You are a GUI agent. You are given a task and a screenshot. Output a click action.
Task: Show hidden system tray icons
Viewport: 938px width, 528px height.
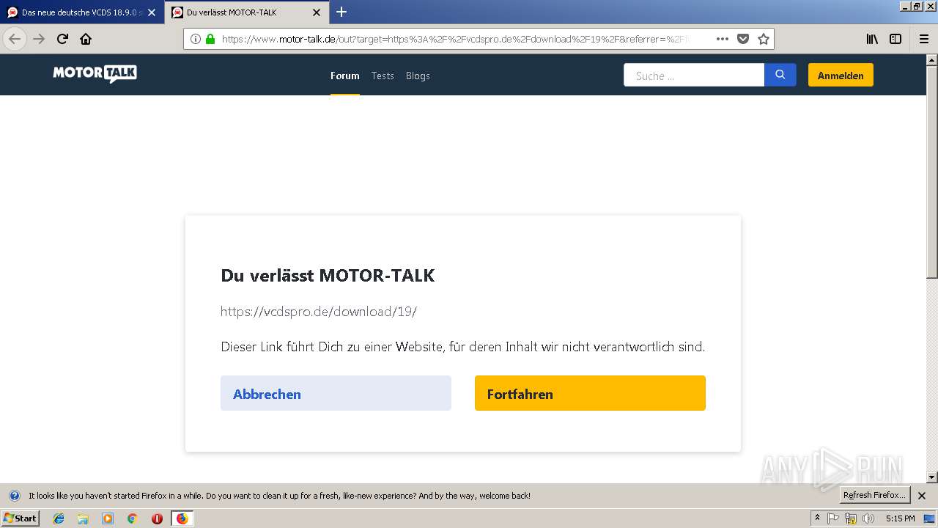(817, 518)
